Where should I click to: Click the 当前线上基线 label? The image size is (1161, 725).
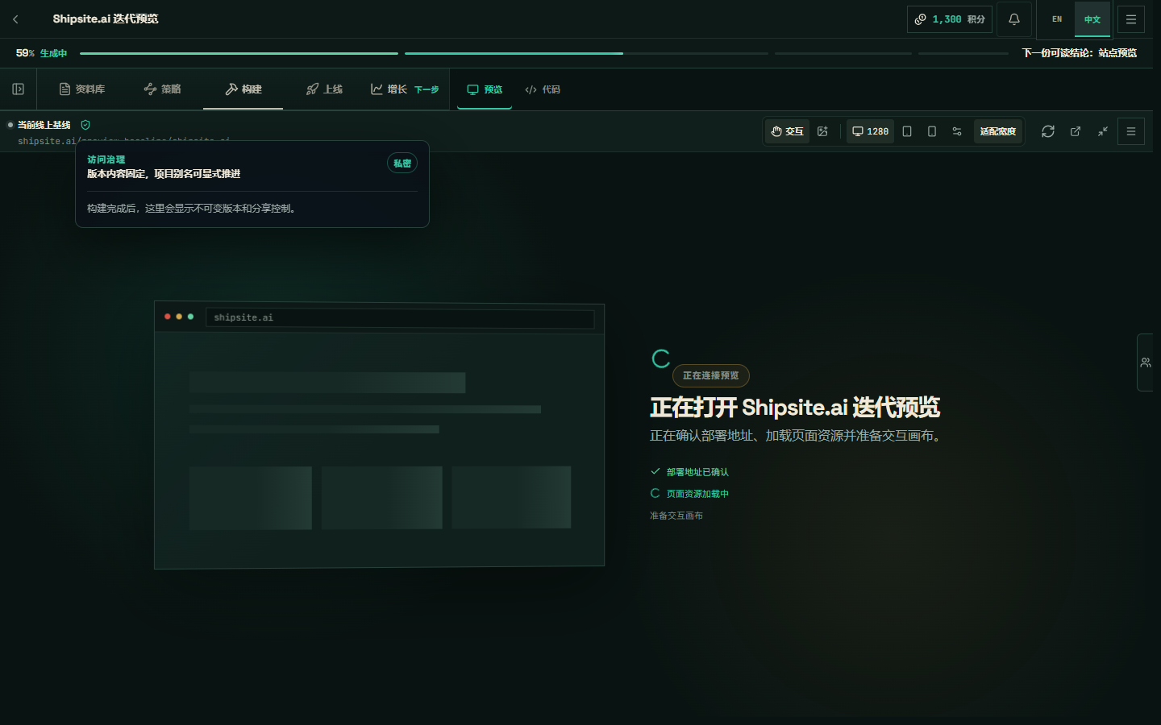(x=44, y=125)
